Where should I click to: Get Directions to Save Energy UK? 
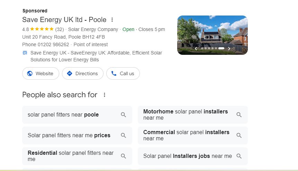pos(82,73)
